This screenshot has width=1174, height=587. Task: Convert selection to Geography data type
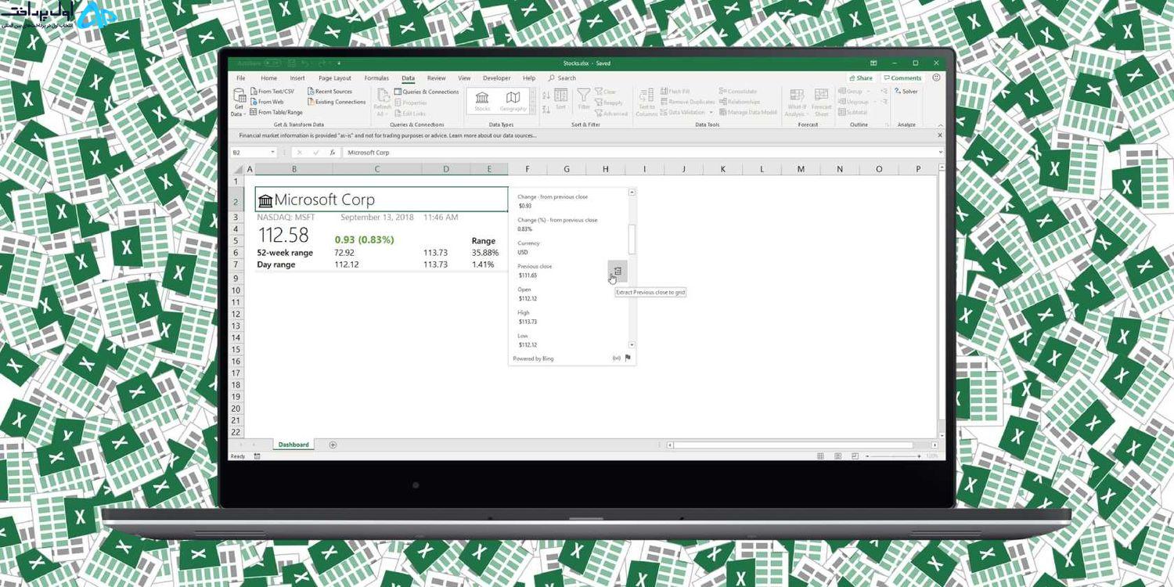tap(513, 101)
